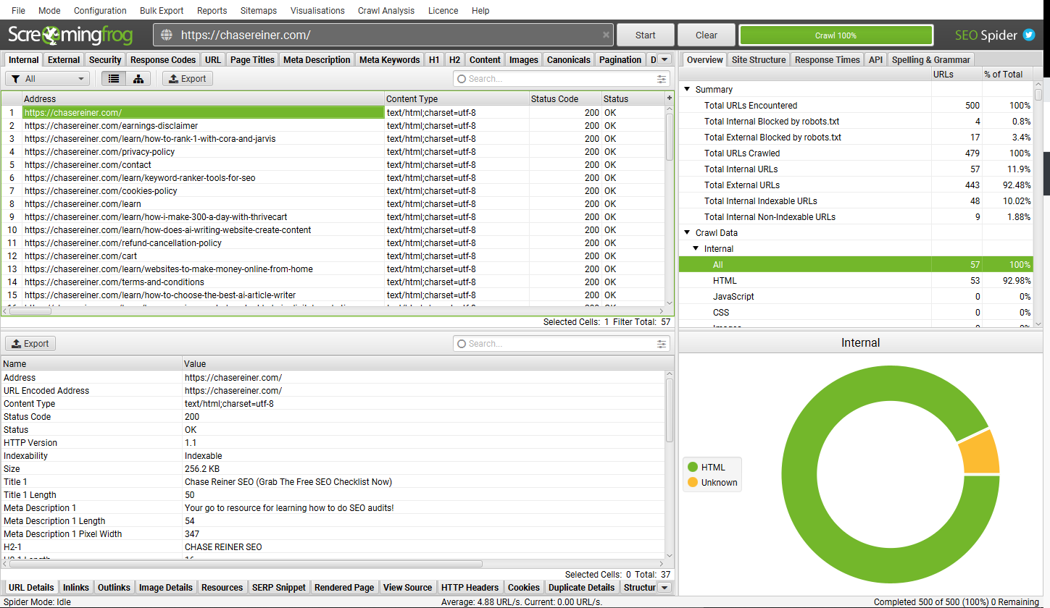Click the Start button
1050x608 pixels.
tap(646, 35)
